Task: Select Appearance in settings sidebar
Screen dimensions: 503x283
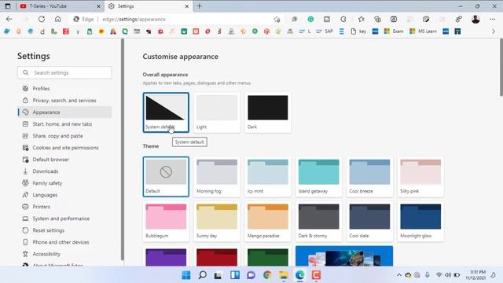Action: [x=64, y=112]
